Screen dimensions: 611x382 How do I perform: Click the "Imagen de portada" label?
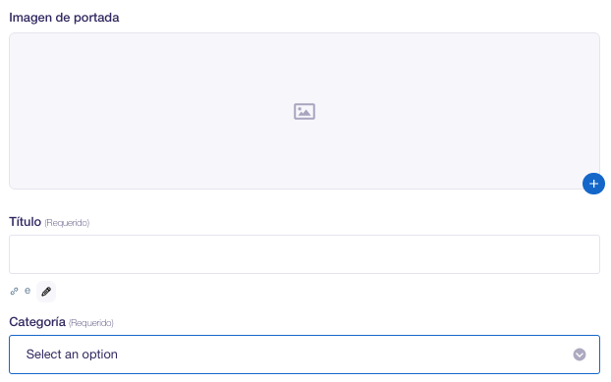pos(64,18)
